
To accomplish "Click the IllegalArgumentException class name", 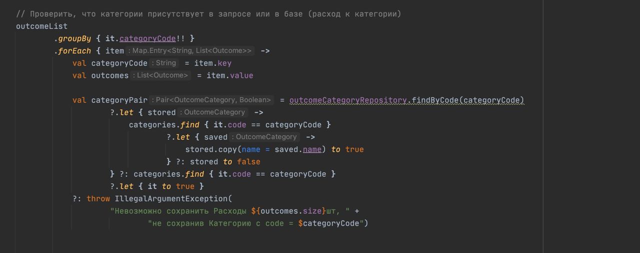I will pos(171,199).
